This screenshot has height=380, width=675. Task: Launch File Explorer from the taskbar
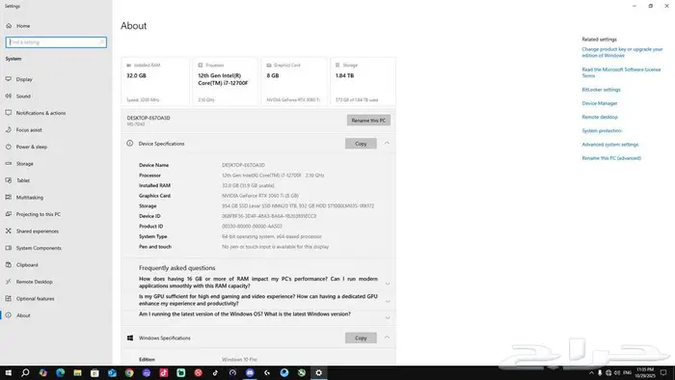click(x=77, y=372)
